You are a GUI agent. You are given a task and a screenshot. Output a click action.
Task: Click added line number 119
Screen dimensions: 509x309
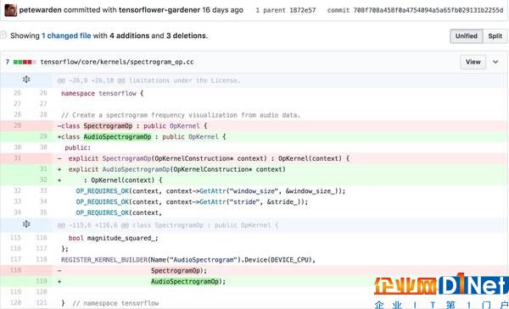42,281
